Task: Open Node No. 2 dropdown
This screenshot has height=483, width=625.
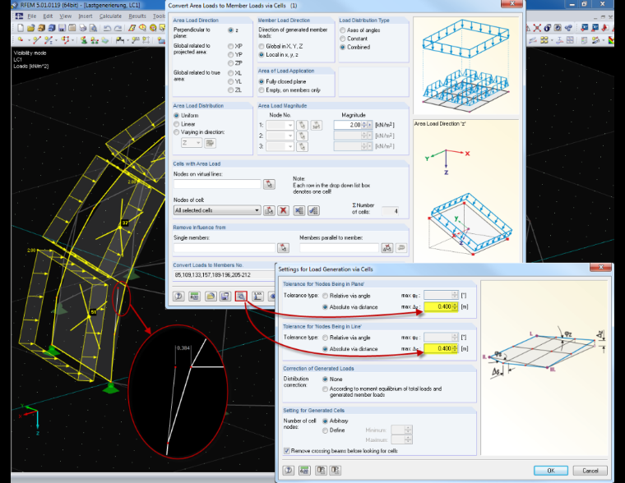Action: click(x=289, y=136)
